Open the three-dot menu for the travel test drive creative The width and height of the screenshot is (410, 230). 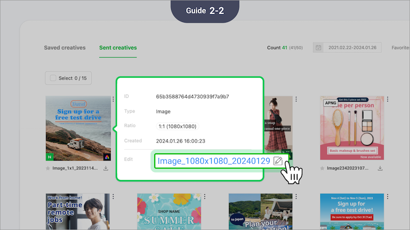point(113,99)
